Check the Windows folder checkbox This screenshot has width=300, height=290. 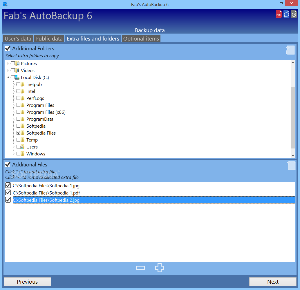(18, 153)
